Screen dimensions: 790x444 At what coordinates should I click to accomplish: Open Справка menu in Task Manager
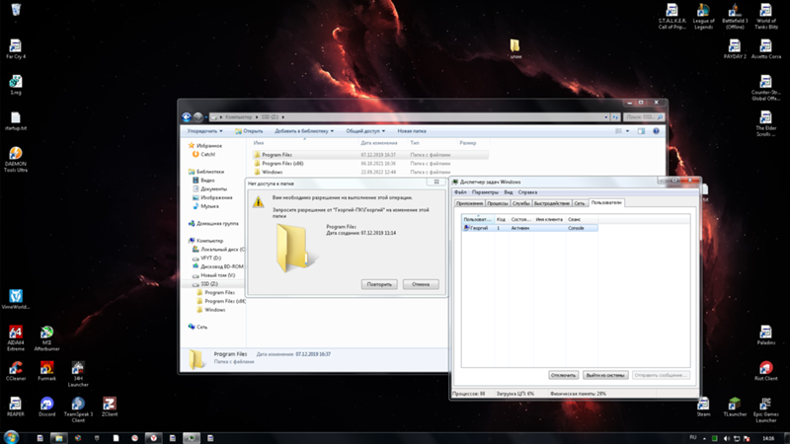coord(527,192)
